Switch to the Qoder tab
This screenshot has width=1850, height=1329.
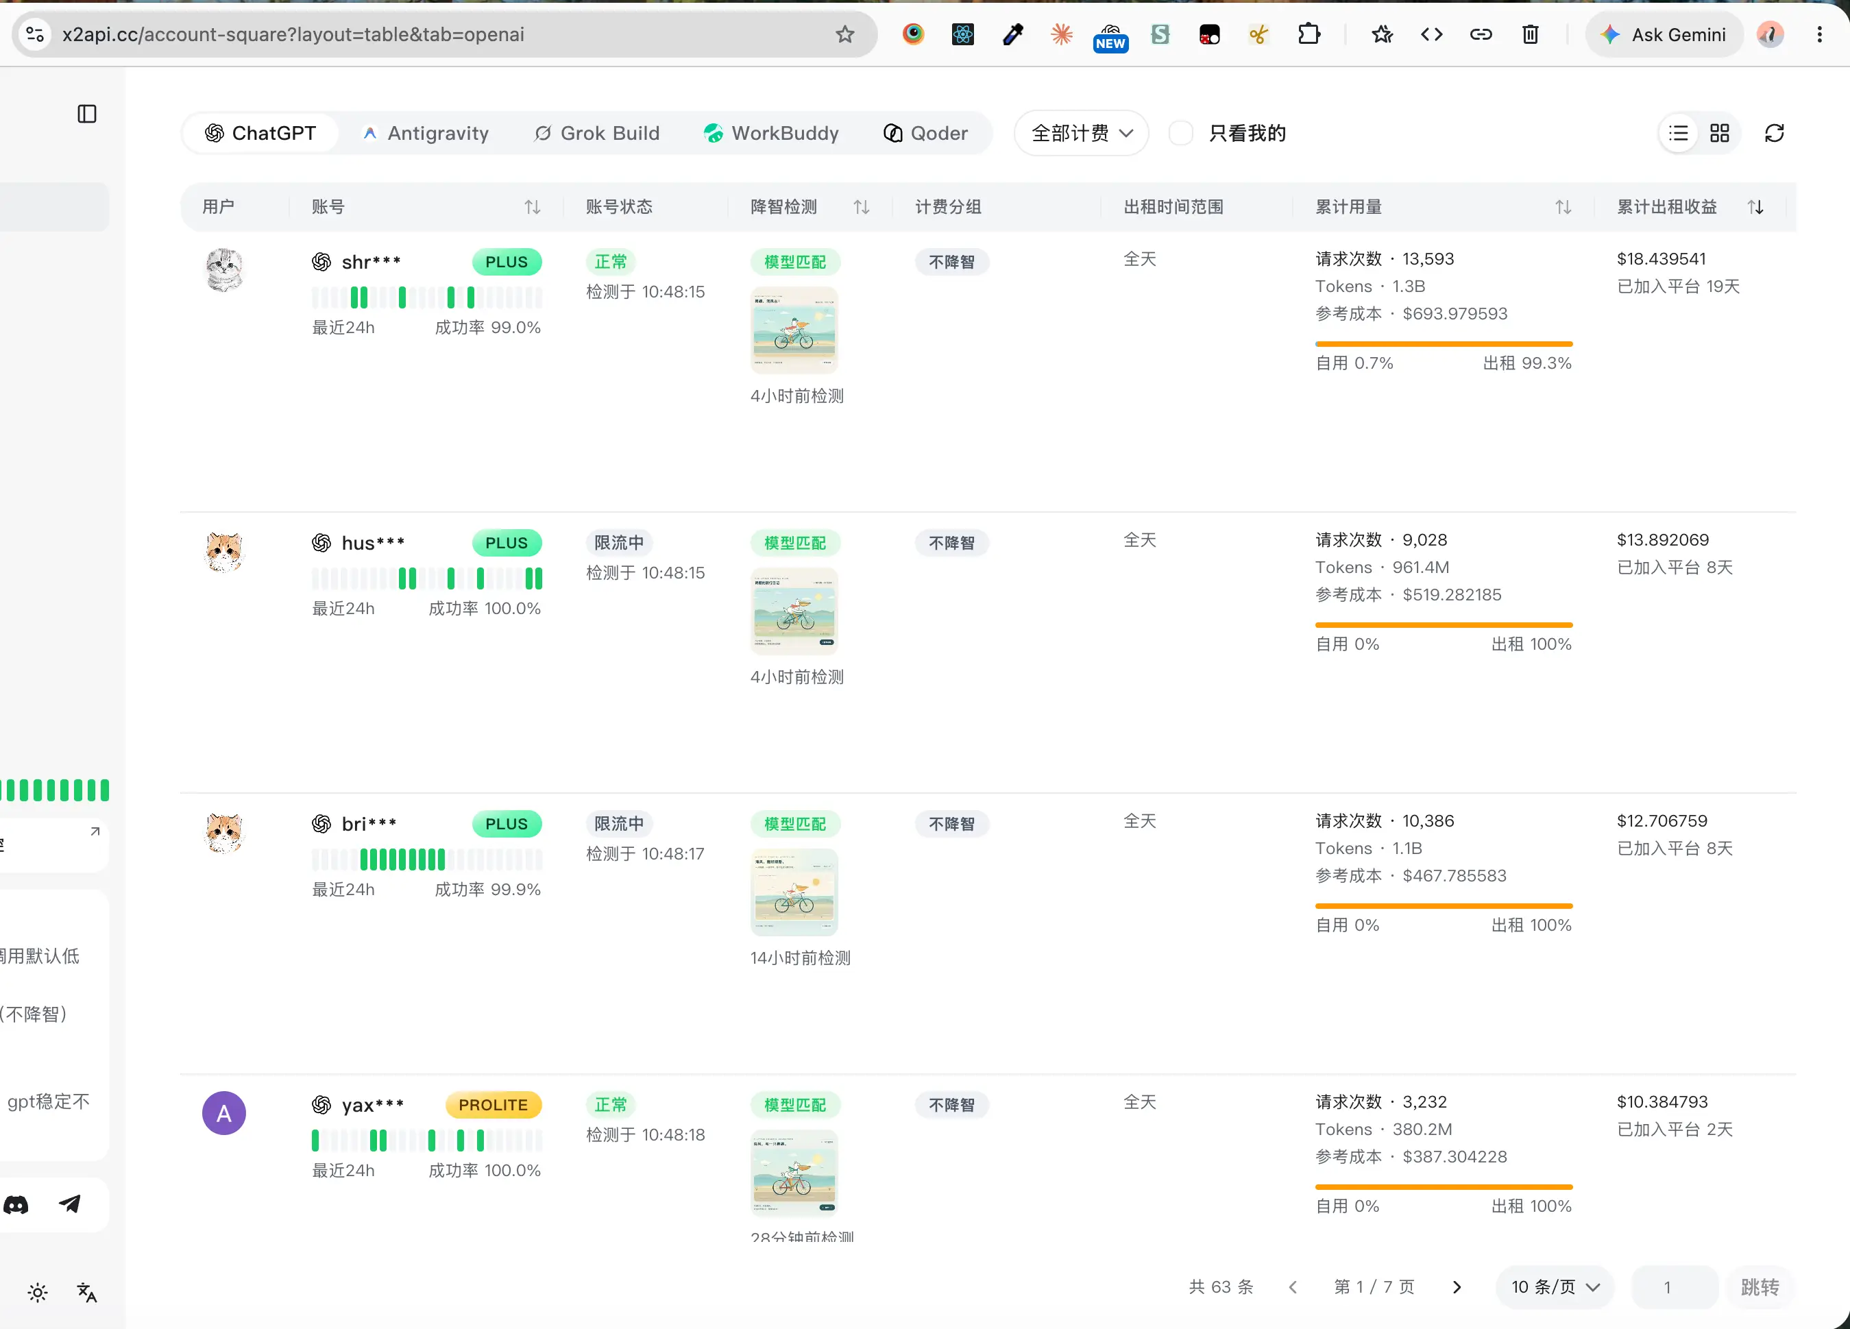click(926, 133)
